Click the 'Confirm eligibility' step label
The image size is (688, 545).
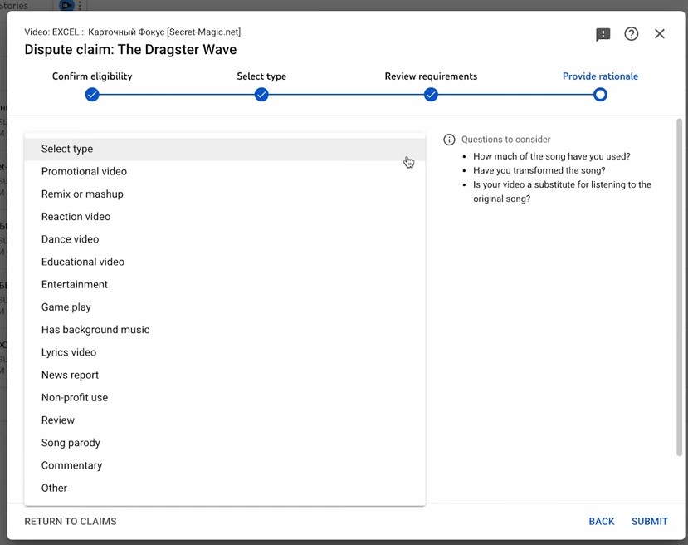[92, 76]
